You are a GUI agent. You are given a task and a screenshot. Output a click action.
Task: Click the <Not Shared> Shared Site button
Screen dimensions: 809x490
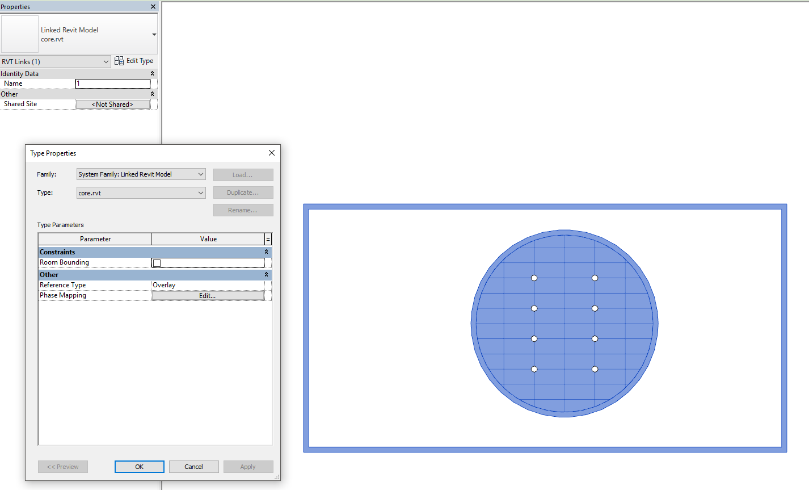coord(112,104)
